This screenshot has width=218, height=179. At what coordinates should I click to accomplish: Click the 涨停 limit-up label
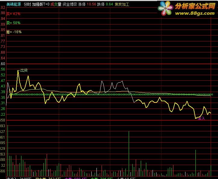pyautogui.click(x=82, y=4)
